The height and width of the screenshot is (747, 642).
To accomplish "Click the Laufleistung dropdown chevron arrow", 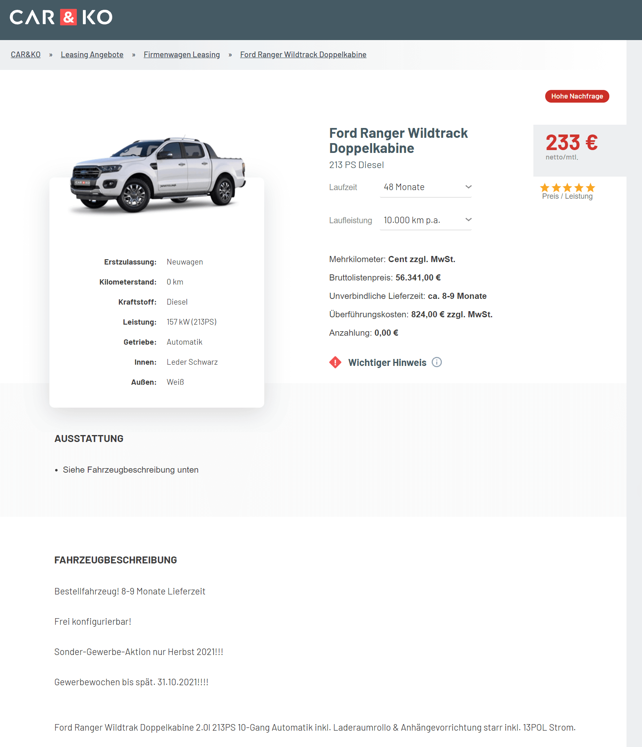I will pyautogui.click(x=468, y=220).
